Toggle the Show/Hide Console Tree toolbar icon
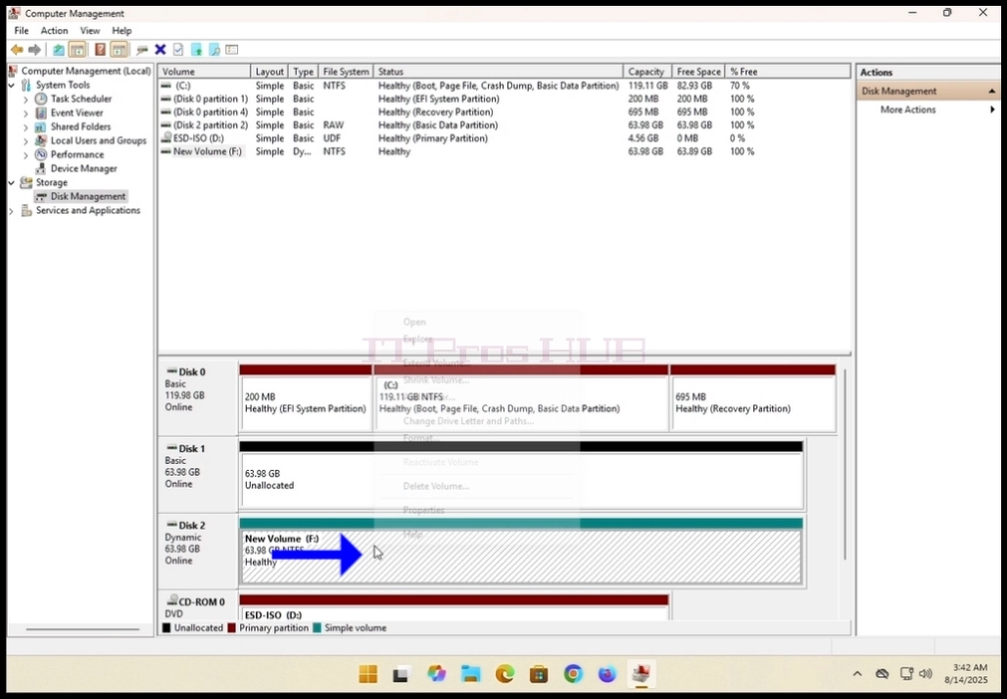The width and height of the screenshot is (1007, 699). 77,49
